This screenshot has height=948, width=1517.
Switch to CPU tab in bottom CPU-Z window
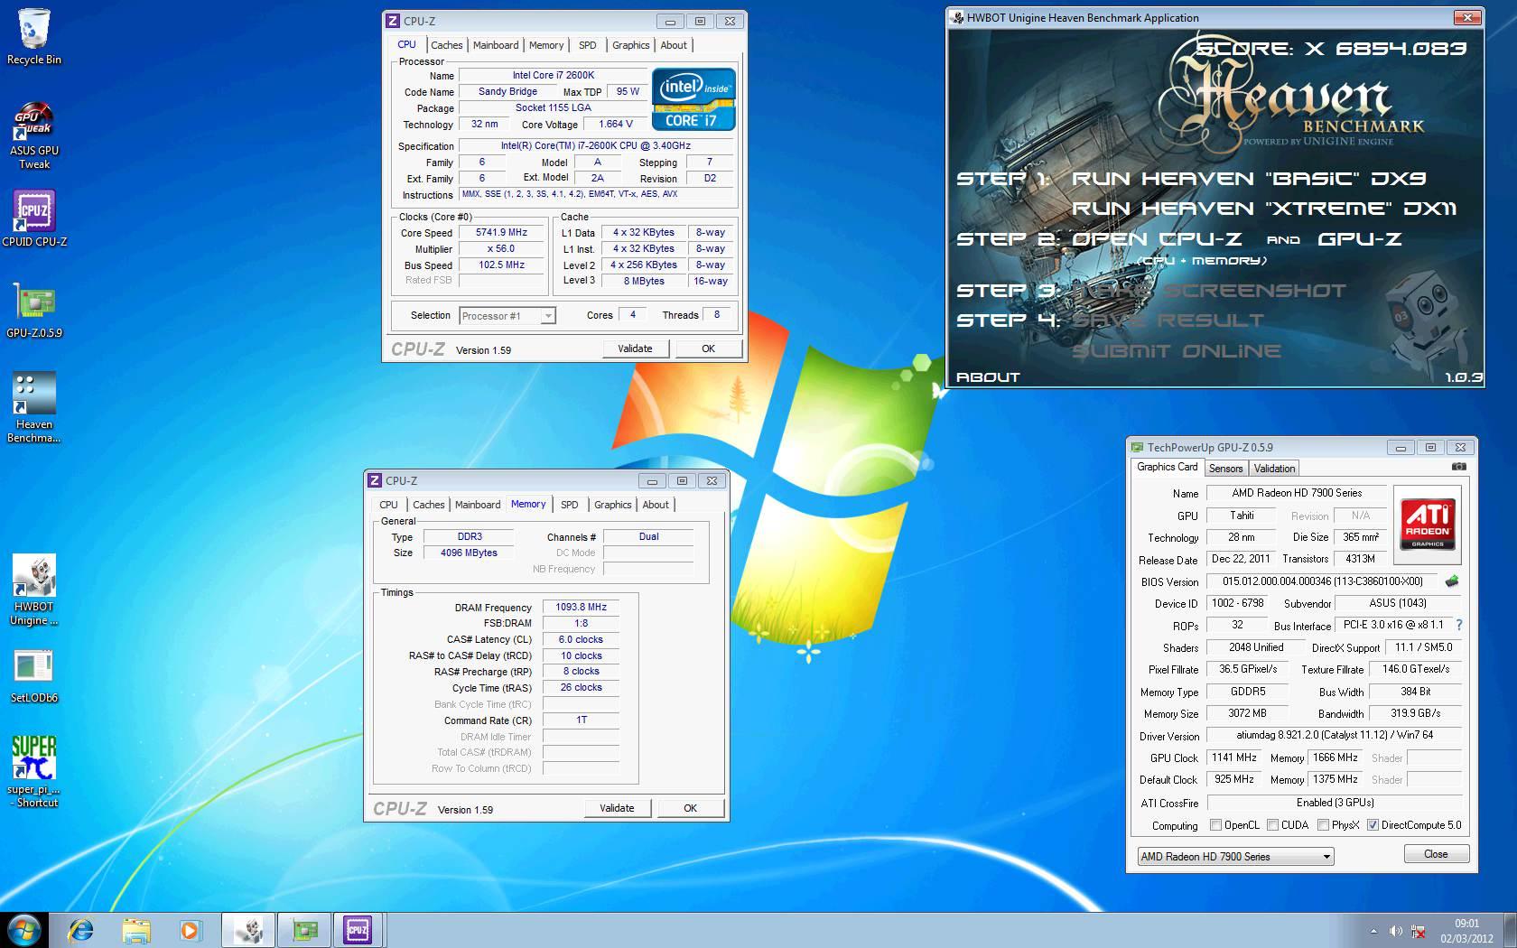point(388,505)
